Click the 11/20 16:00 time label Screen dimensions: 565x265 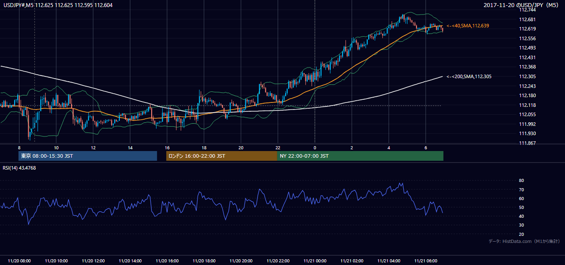167,261
